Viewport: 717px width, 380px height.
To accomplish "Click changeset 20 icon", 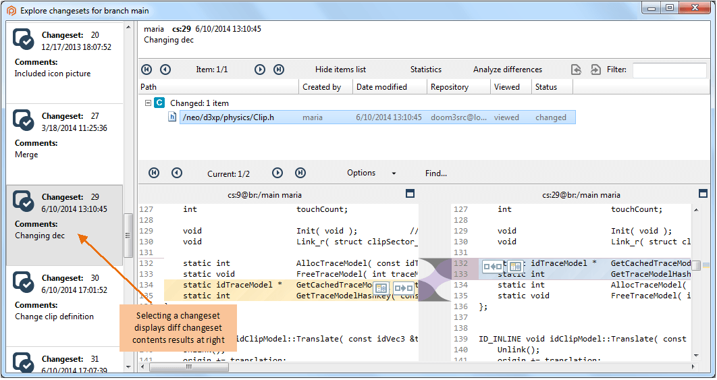I will click(24, 39).
